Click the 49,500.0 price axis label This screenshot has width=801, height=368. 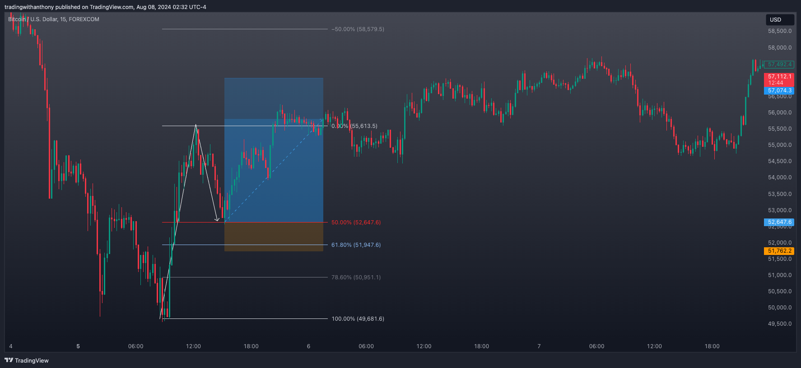tap(780, 324)
